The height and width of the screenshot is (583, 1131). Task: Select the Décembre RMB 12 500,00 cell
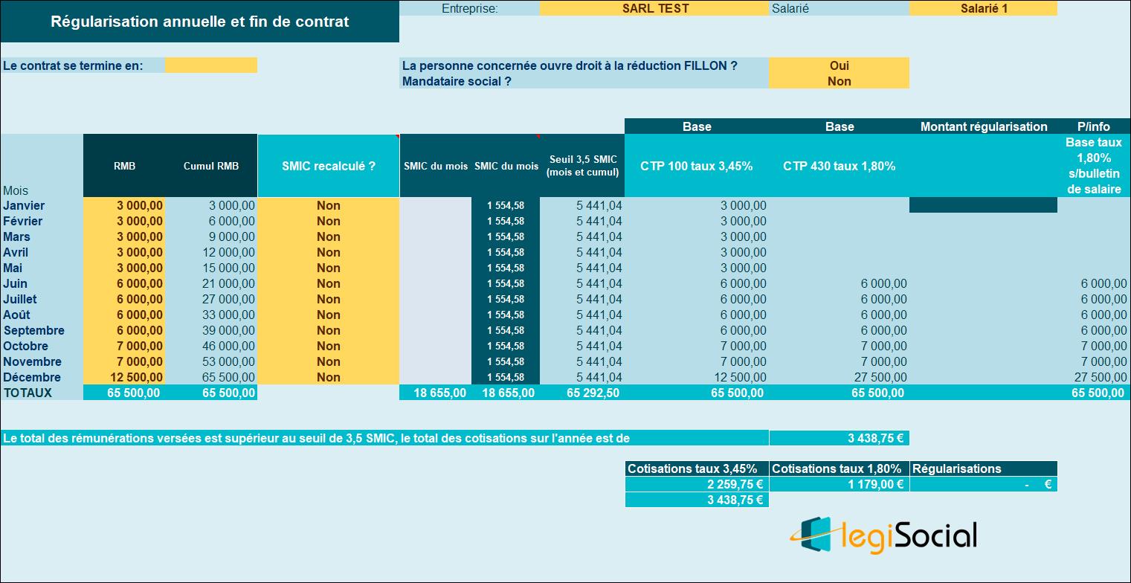(x=124, y=377)
